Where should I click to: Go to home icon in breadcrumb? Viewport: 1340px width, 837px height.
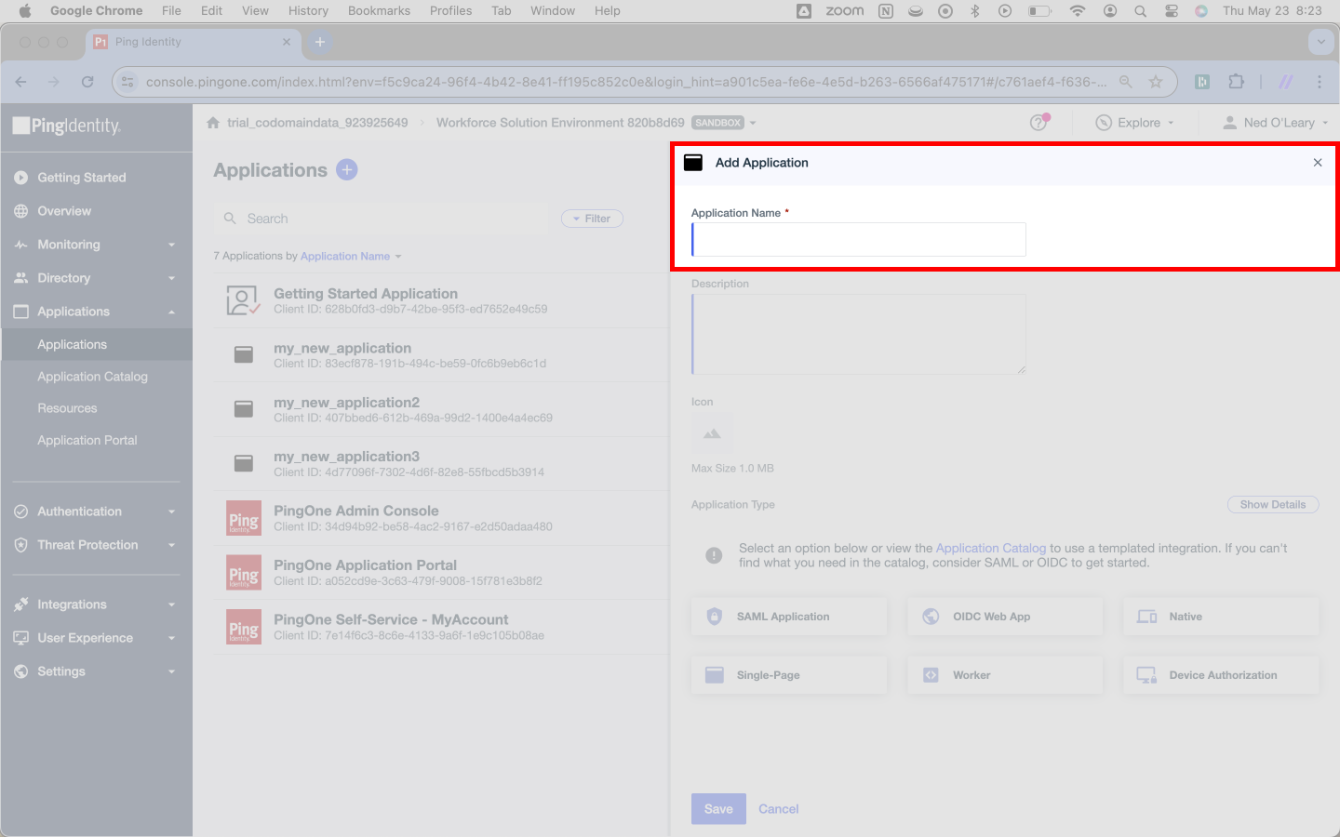213,123
